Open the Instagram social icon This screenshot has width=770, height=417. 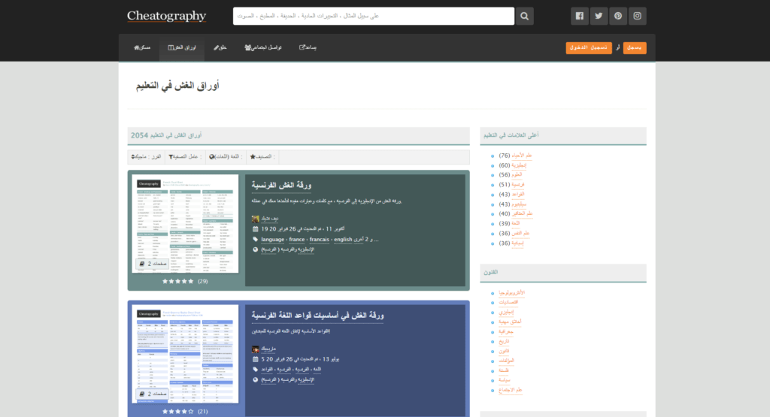[637, 16]
